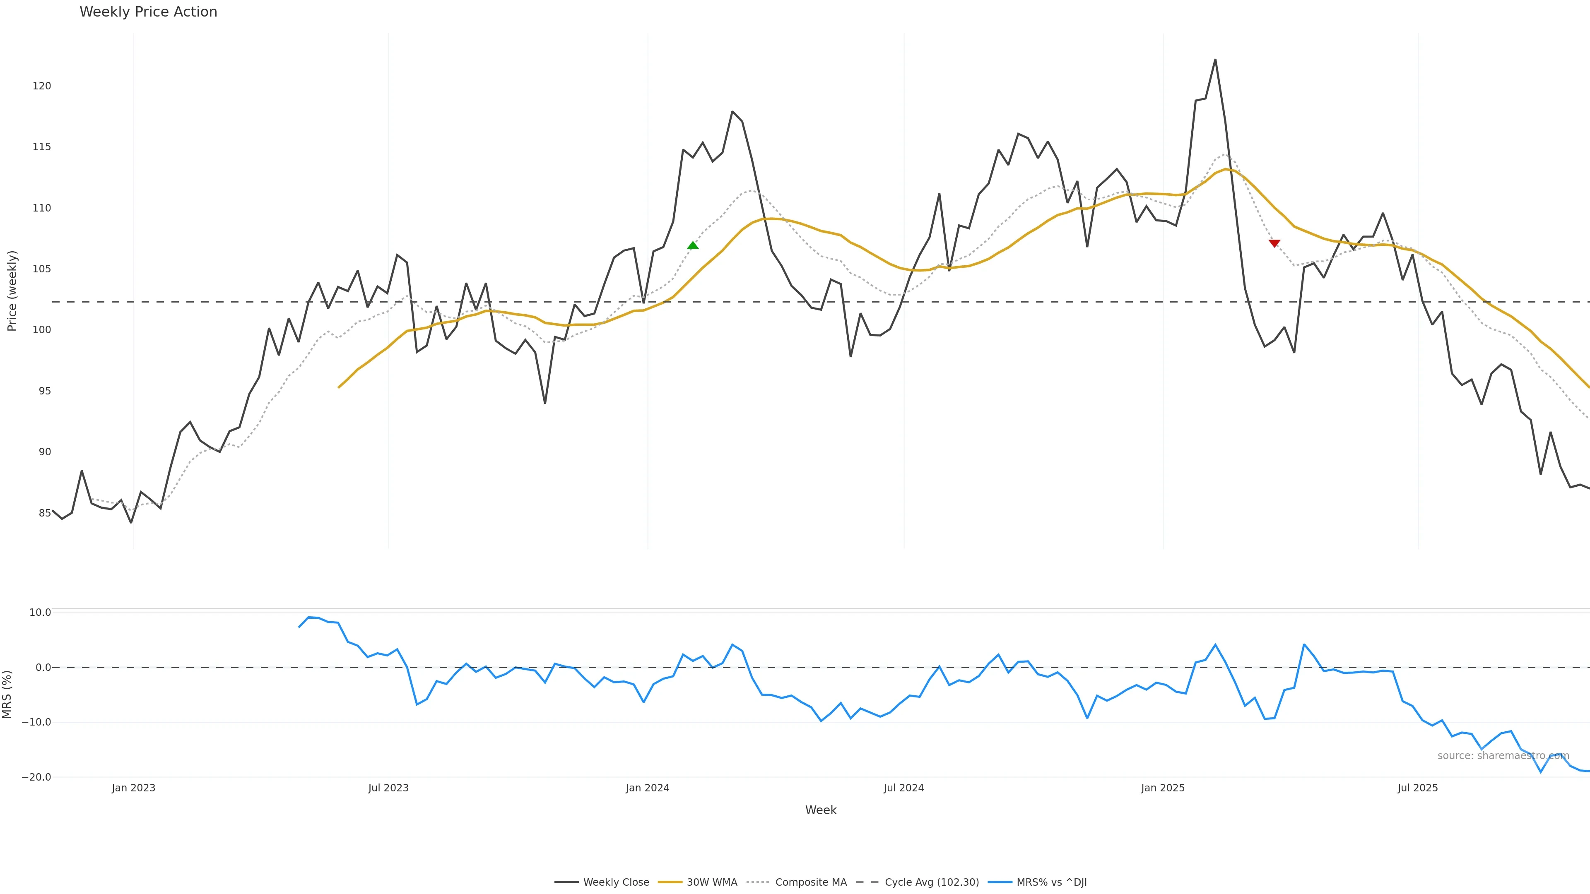
Task: Click the blue MRS% legend line swatch
Action: pyautogui.click(x=999, y=882)
